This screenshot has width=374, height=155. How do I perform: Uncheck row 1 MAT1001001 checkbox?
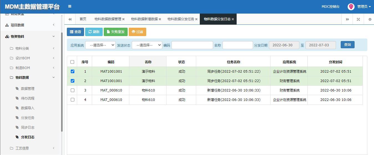(72, 72)
